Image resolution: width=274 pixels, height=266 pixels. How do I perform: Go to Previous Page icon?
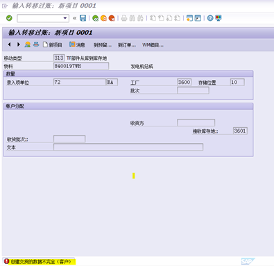click(x=161, y=18)
